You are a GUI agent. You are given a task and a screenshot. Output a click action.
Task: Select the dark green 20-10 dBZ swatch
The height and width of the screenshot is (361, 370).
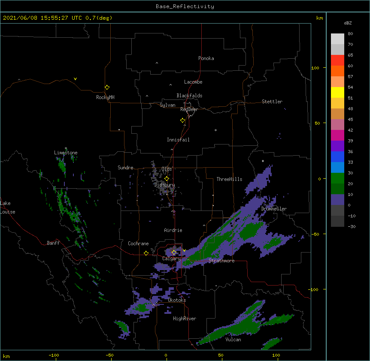337,189
